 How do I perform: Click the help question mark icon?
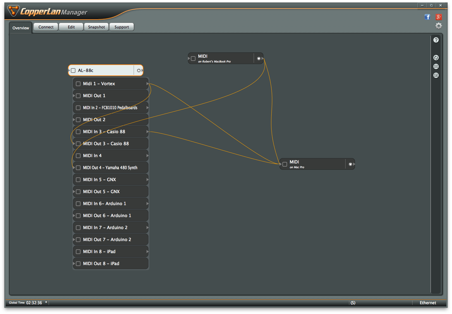click(x=436, y=40)
